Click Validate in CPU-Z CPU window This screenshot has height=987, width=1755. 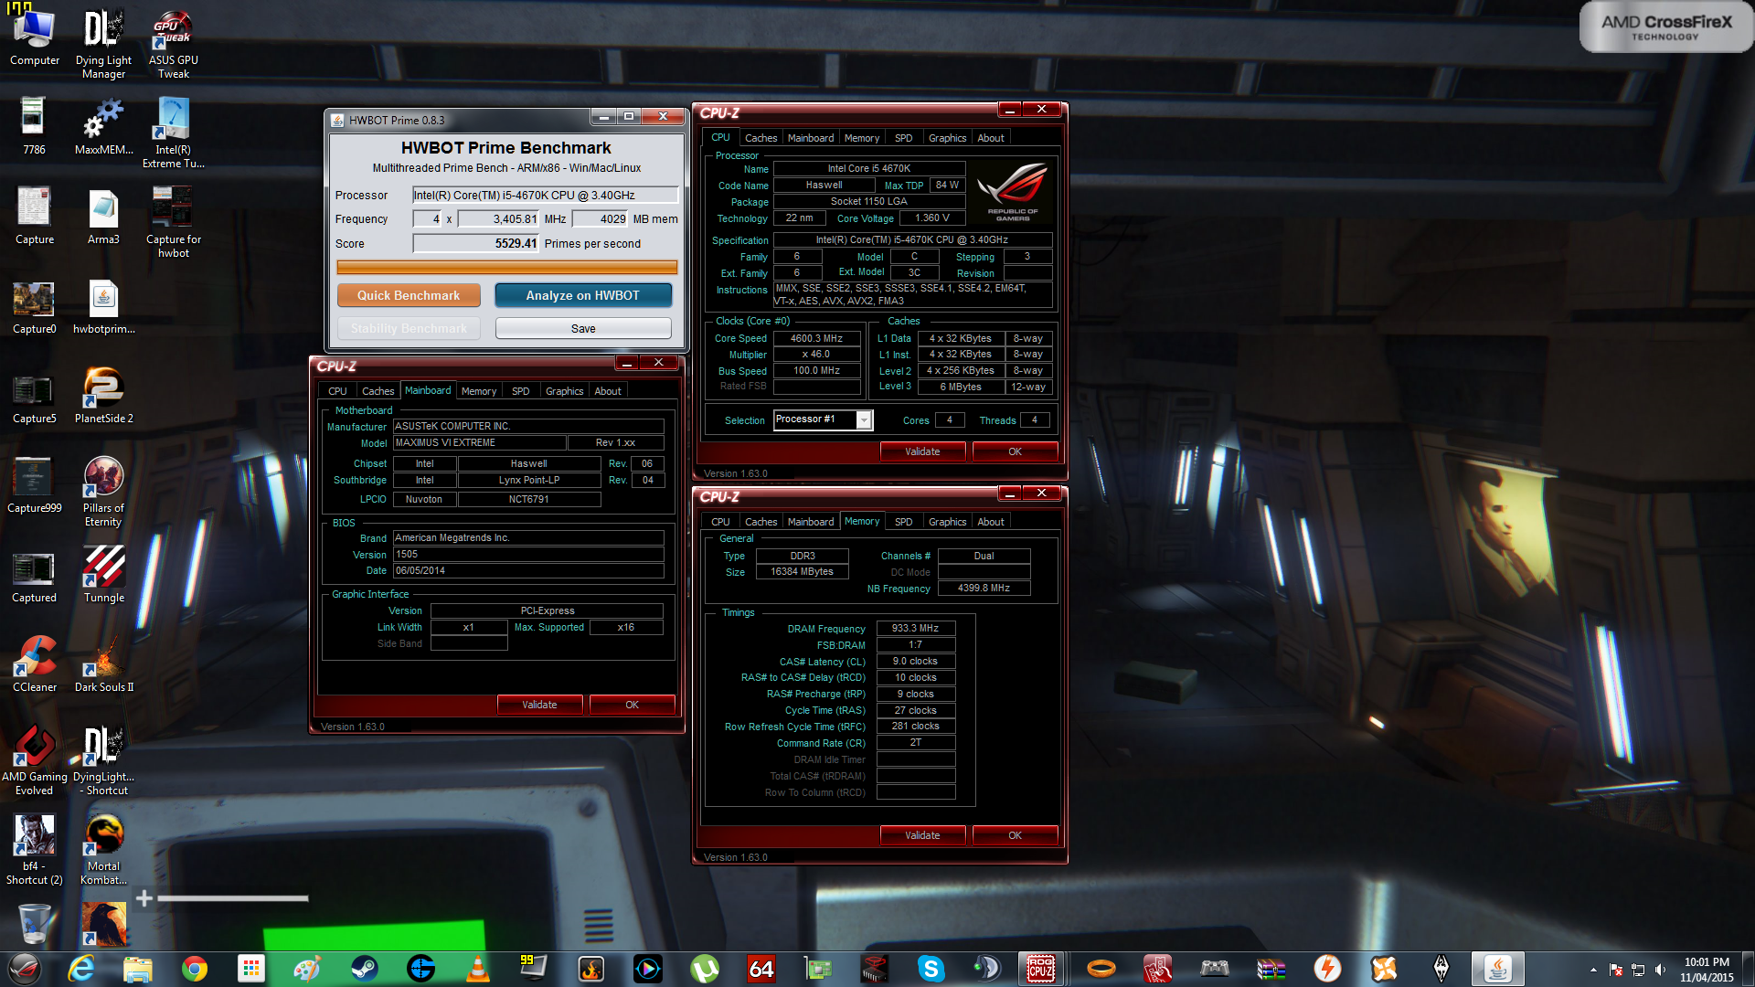tap(922, 451)
